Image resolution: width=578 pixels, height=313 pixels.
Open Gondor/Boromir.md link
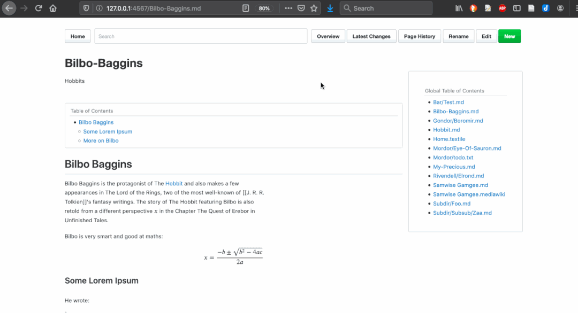click(x=458, y=121)
